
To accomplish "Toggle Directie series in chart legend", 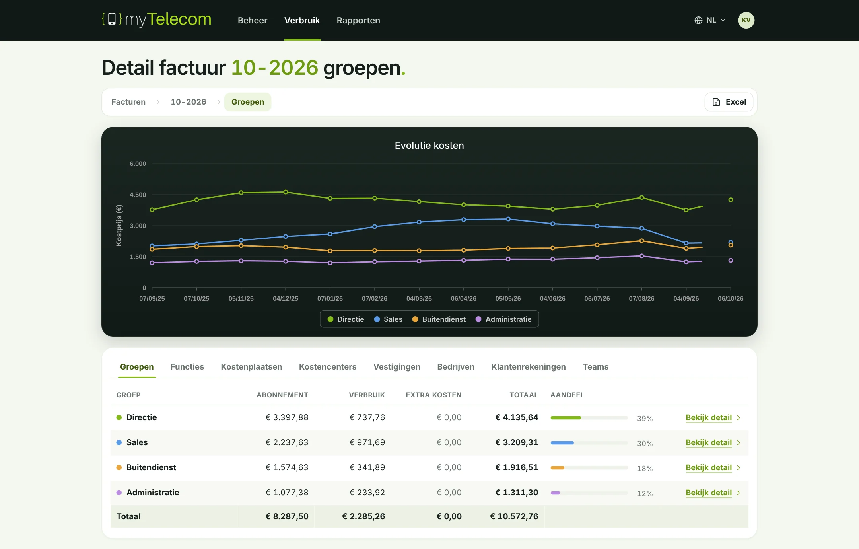I will (346, 319).
